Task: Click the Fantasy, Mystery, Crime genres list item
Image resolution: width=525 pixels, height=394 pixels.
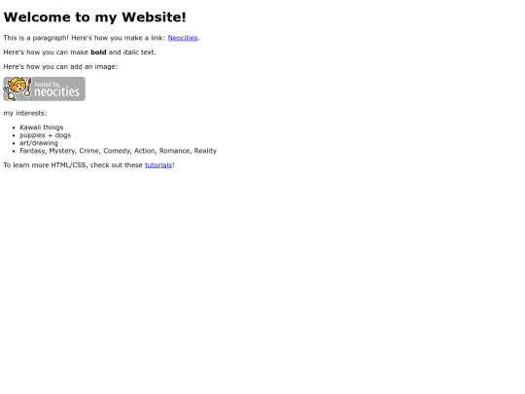Action: pos(119,151)
